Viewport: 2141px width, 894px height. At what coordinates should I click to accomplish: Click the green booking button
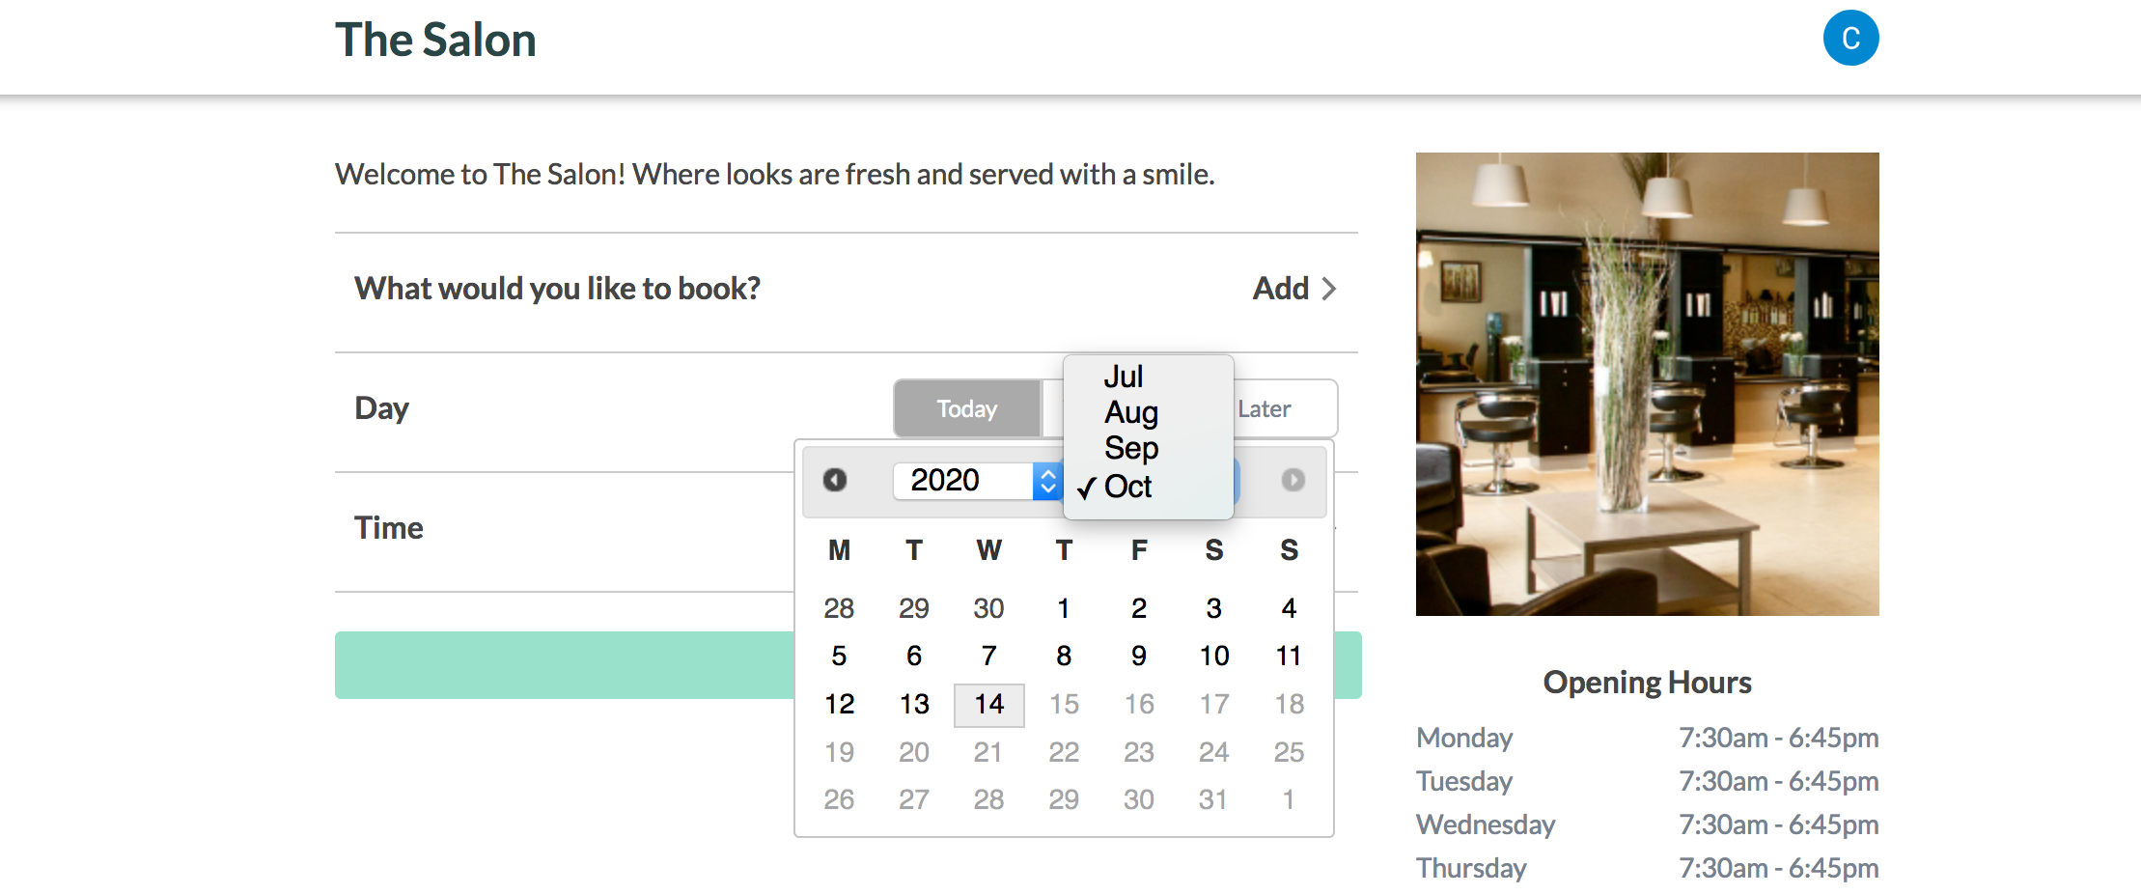tap(565, 665)
